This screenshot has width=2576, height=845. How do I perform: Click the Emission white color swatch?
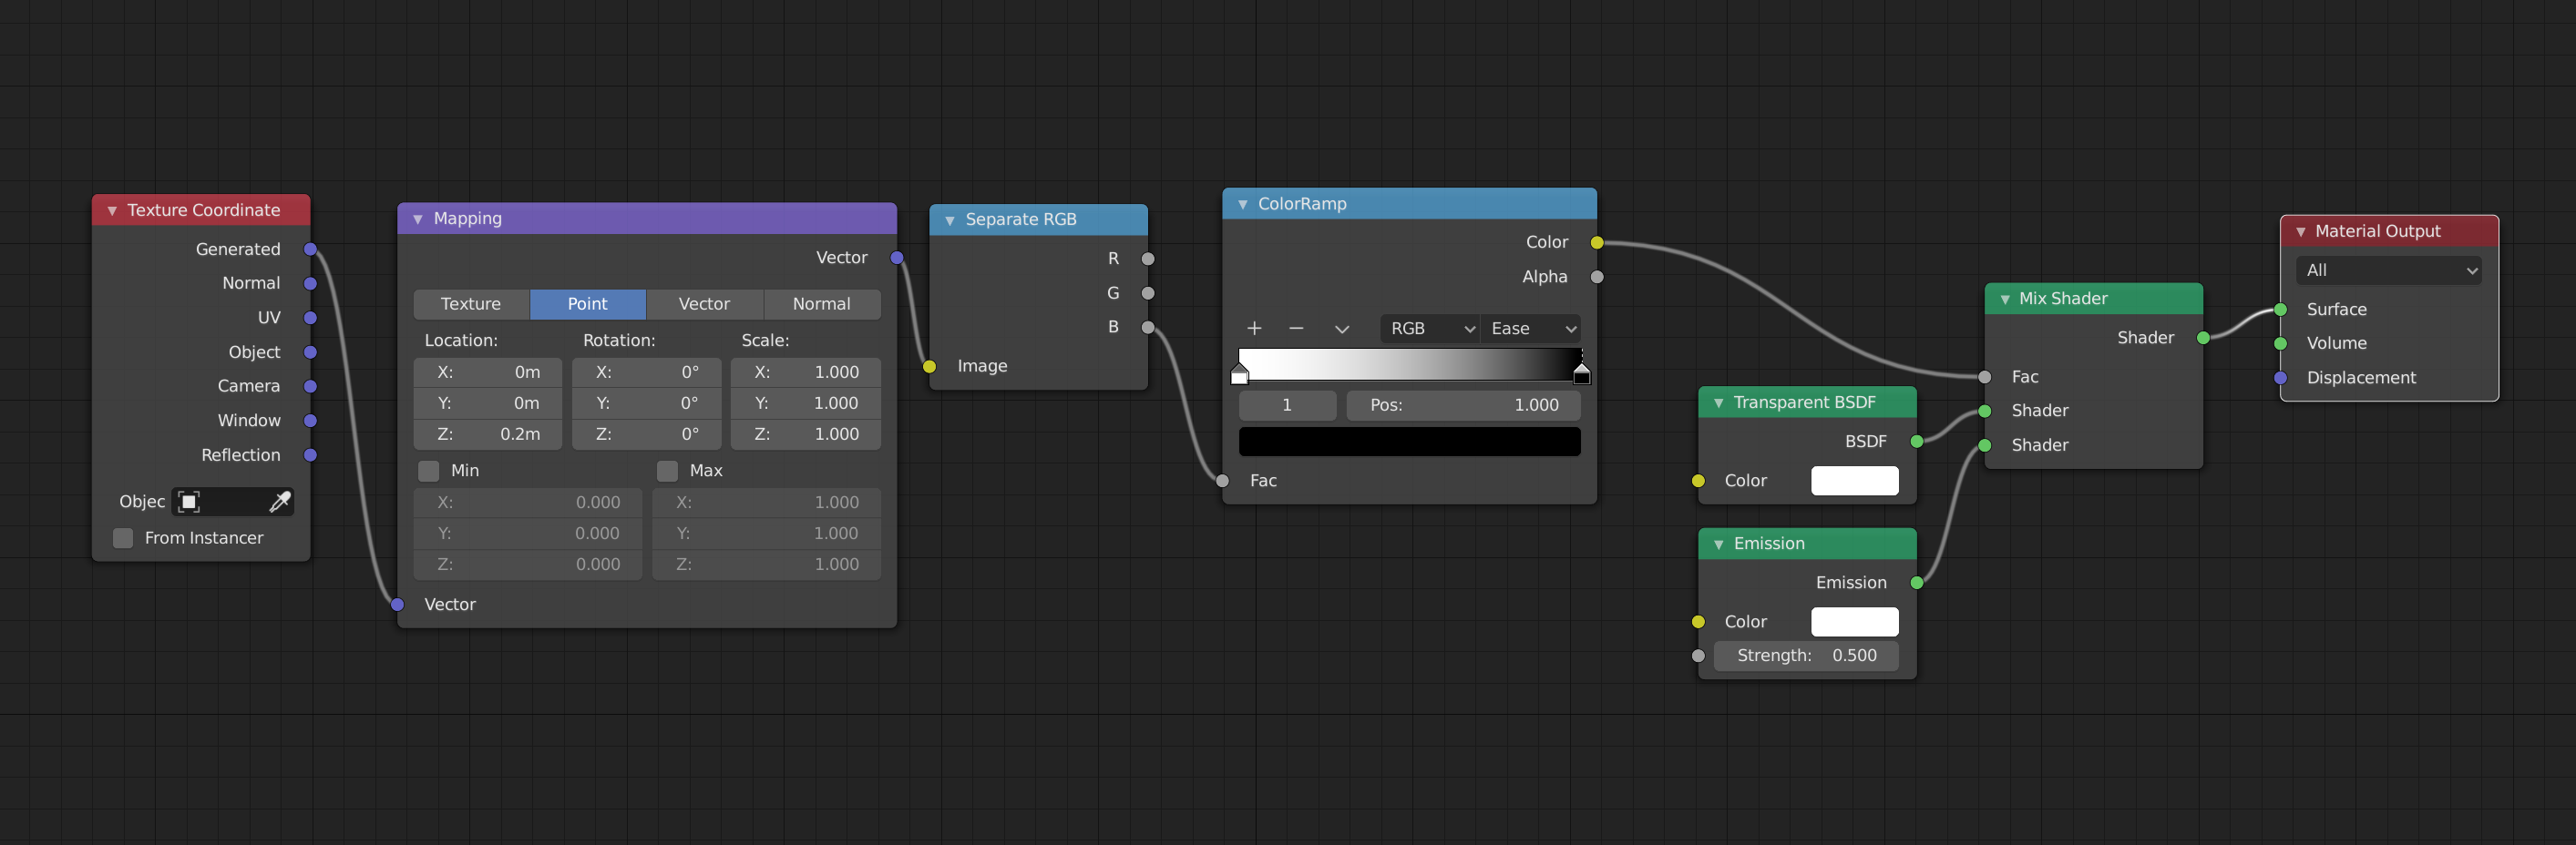coord(1854,622)
